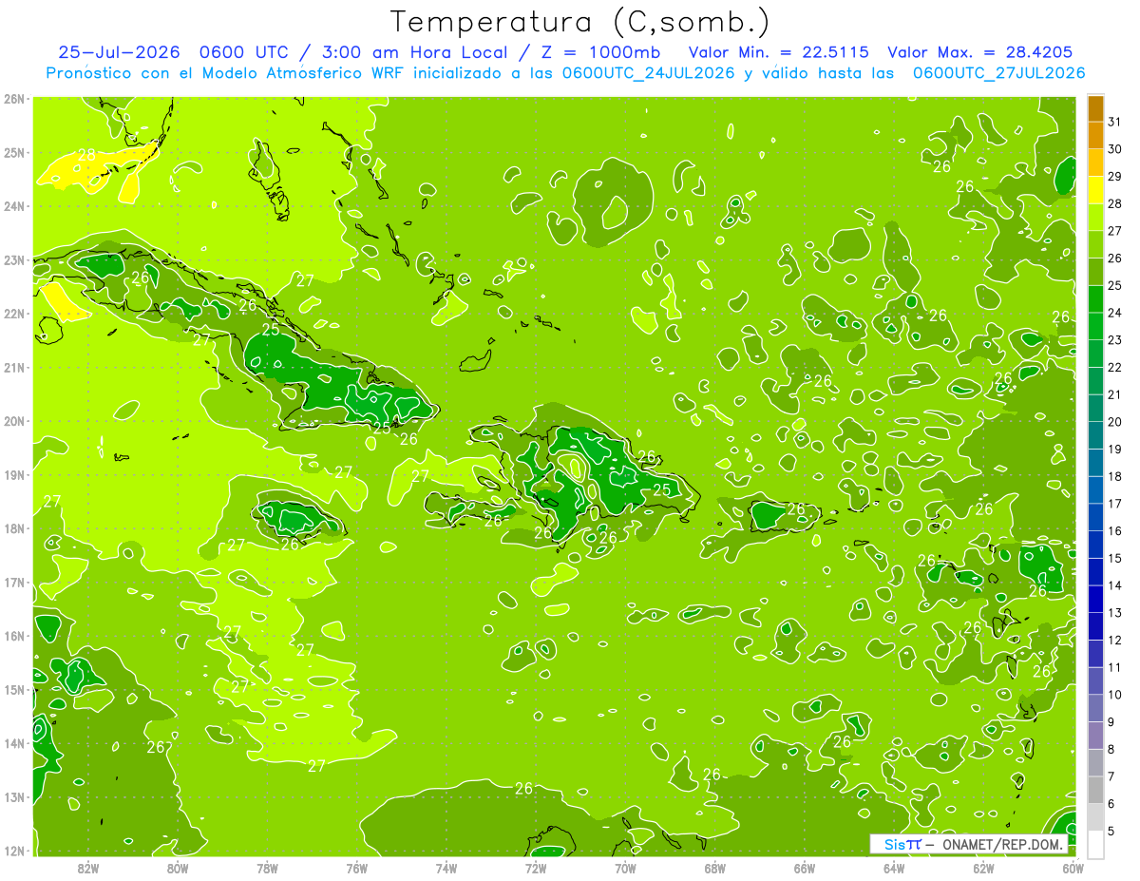Click the '13N' latitude axis label
This screenshot has height=881, width=1140.
point(15,796)
